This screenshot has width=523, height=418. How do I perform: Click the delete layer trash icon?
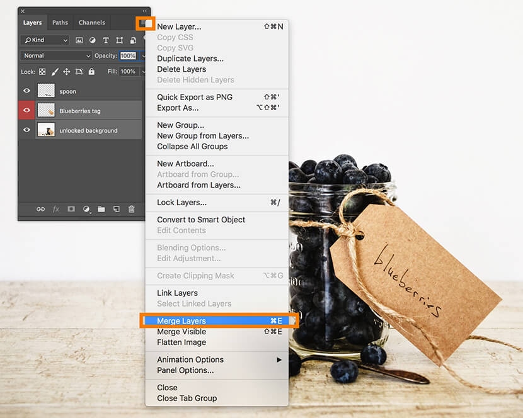(x=132, y=209)
